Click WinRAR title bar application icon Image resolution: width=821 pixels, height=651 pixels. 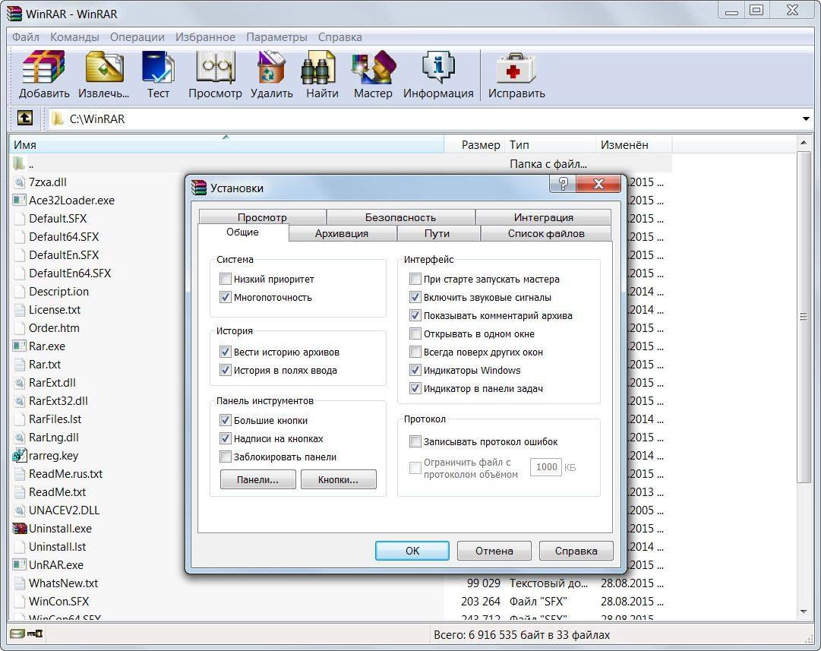14,13
